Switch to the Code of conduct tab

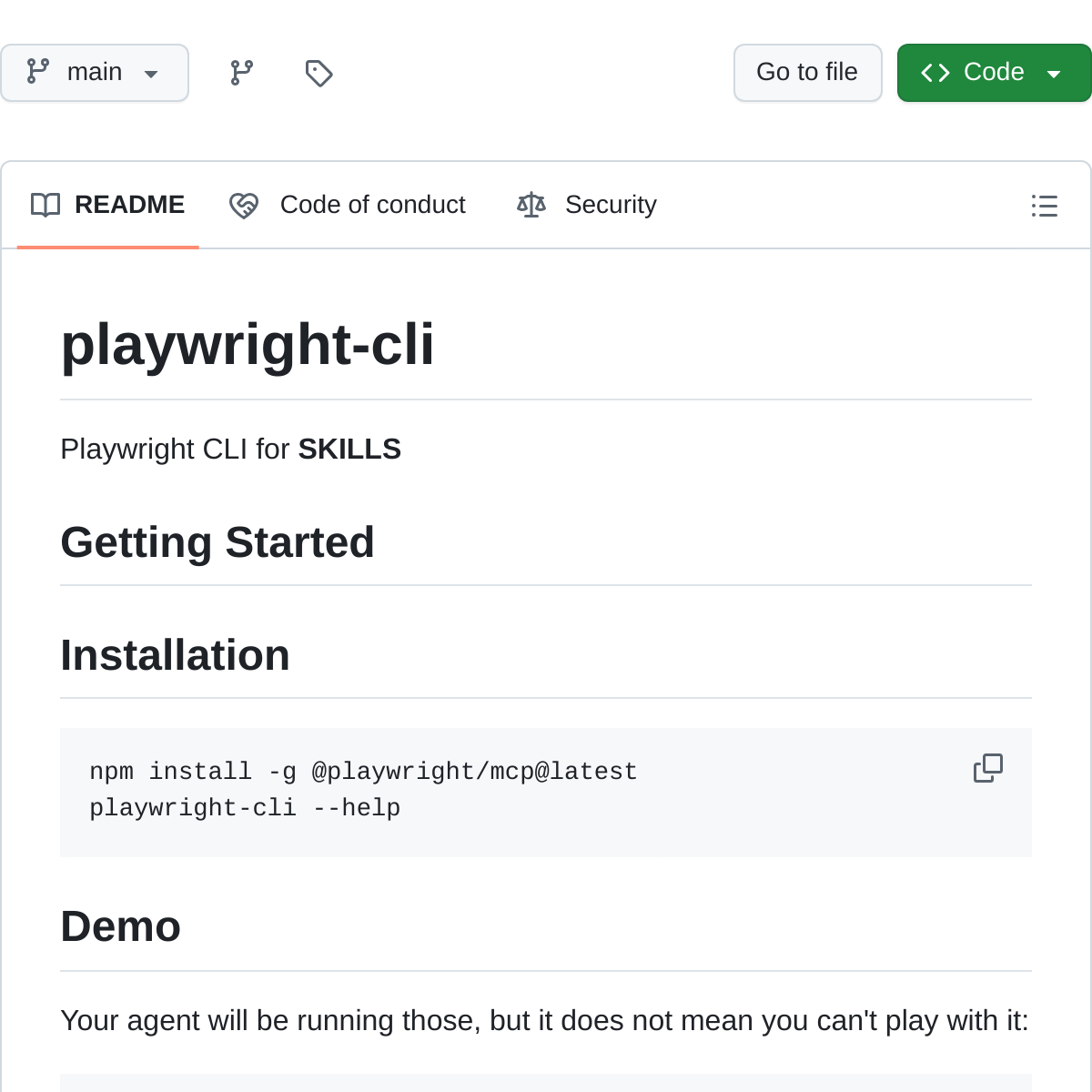(x=372, y=205)
